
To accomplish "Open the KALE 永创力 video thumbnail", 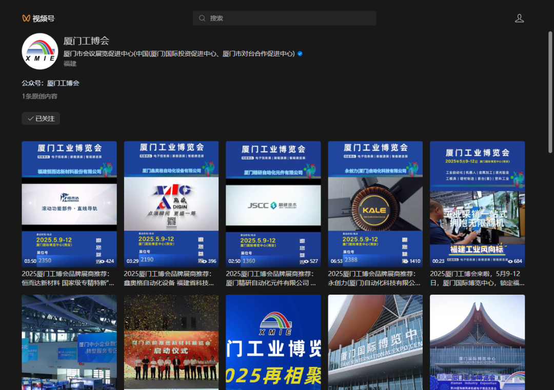I will (x=375, y=204).
